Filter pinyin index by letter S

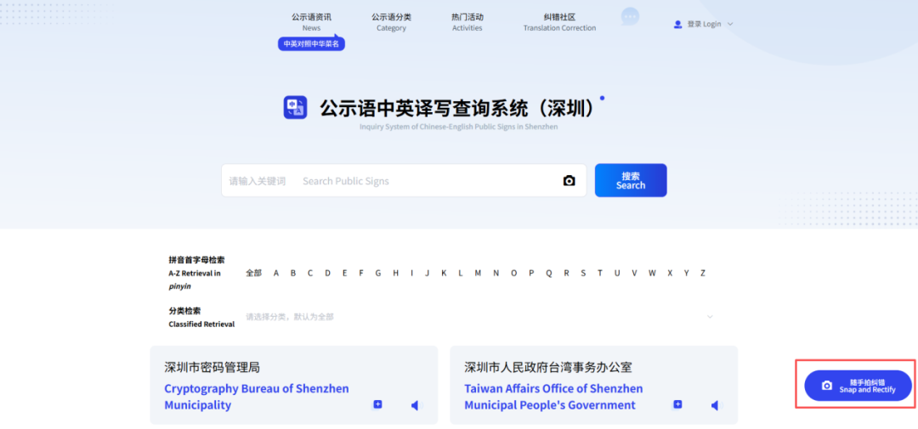point(582,273)
